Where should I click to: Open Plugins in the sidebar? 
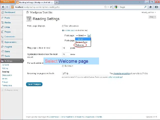8,47
